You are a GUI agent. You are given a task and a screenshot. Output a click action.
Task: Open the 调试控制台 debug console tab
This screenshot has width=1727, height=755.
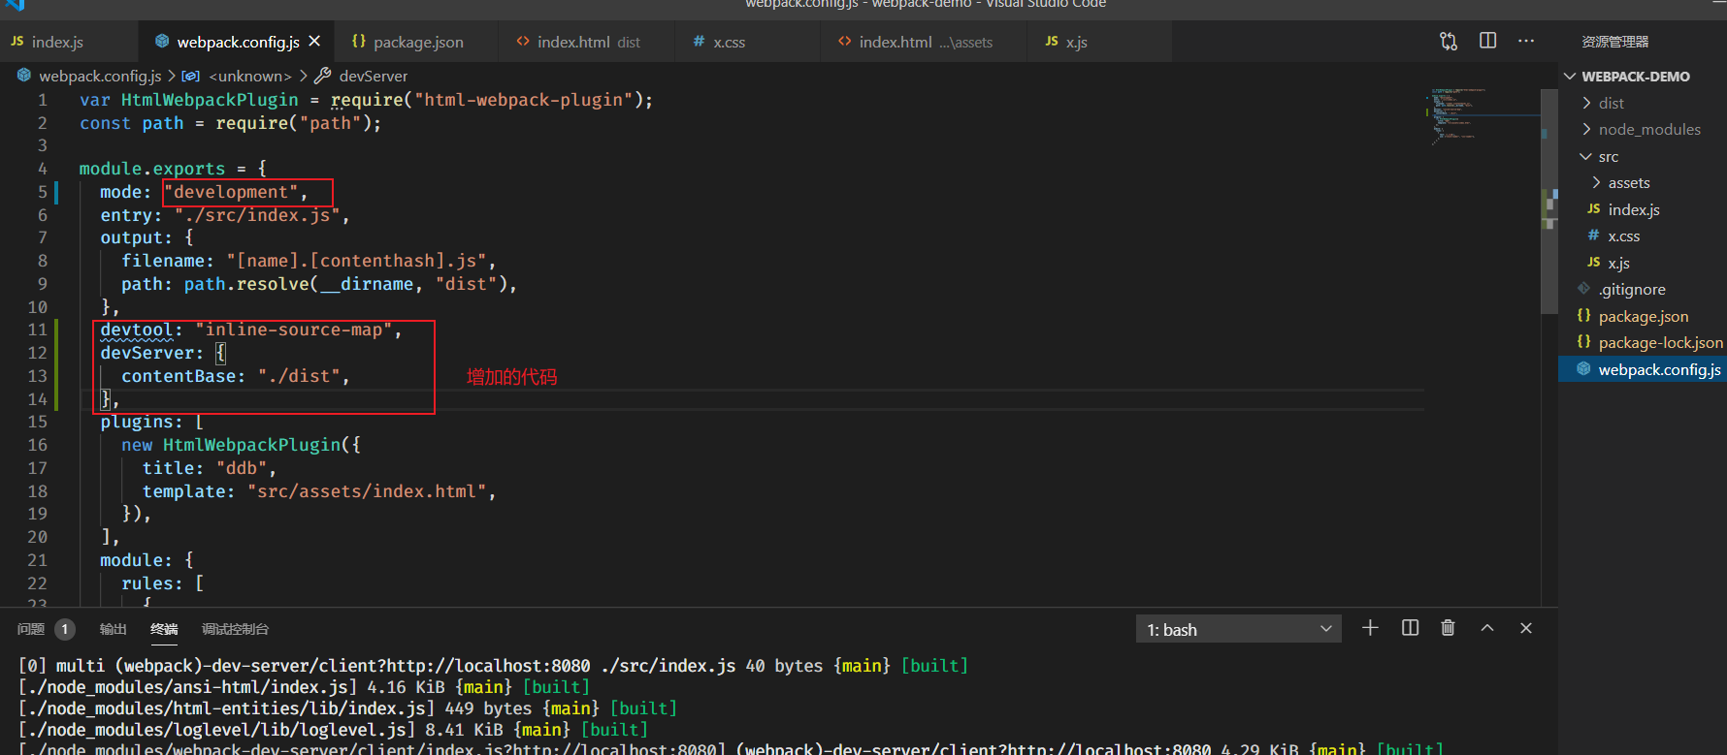tap(235, 629)
